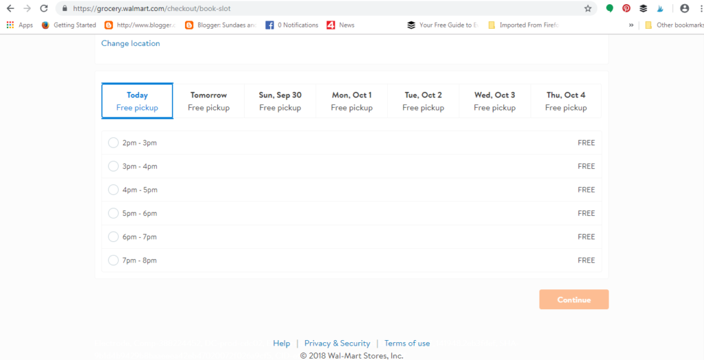Image resolution: width=704 pixels, height=360 pixels.
Task: Reload the page with refresh icon
Action: (44, 9)
